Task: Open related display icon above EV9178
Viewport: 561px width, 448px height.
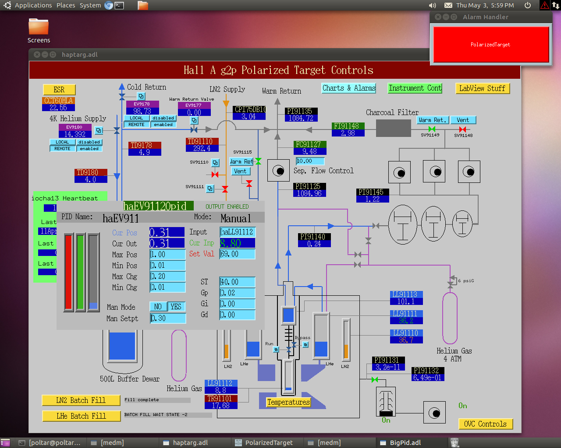Action: pyautogui.click(x=141, y=96)
